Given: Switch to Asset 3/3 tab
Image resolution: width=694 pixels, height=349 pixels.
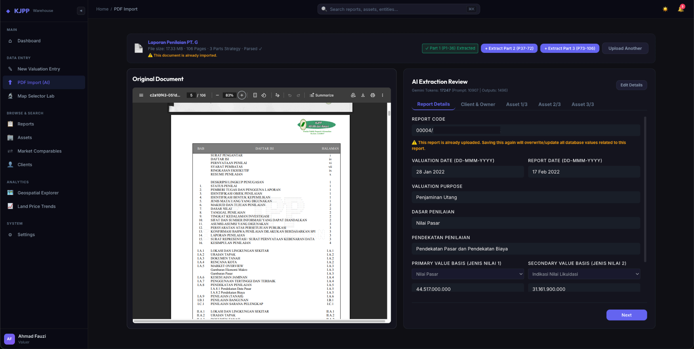Looking at the screenshot, I should (583, 104).
